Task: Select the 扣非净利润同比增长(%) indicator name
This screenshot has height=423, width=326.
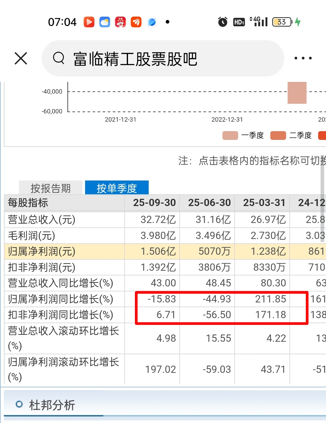Action: [60, 315]
